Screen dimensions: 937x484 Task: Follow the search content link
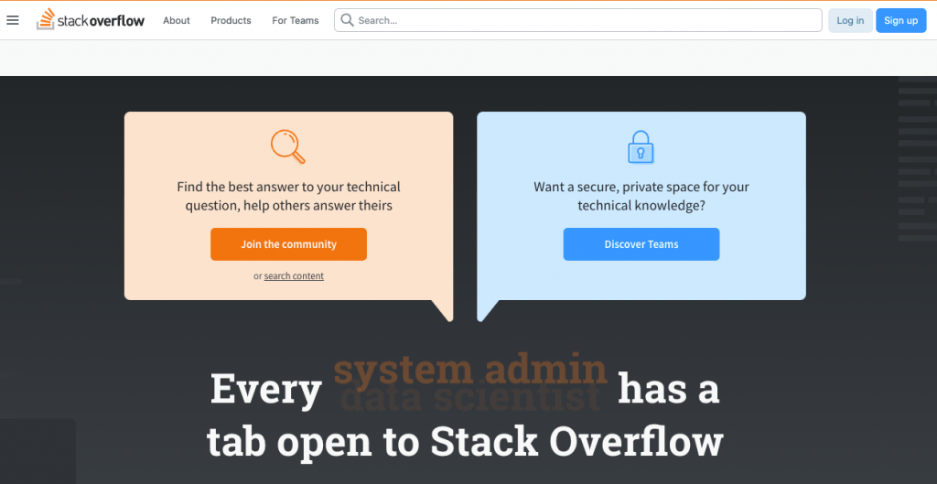(294, 276)
